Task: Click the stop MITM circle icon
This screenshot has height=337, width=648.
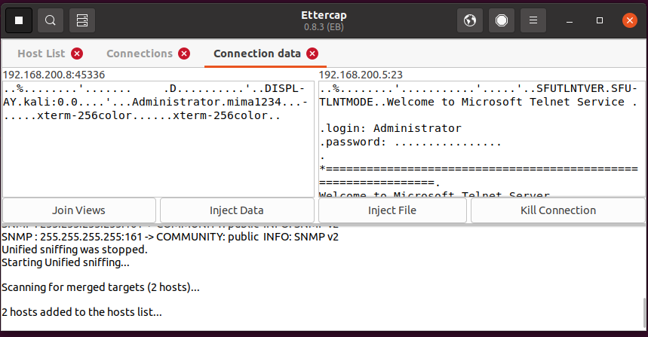Action: pos(502,20)
